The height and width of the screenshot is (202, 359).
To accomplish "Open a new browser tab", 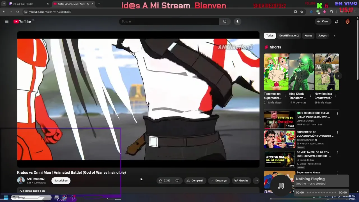I will click(99, 4).
